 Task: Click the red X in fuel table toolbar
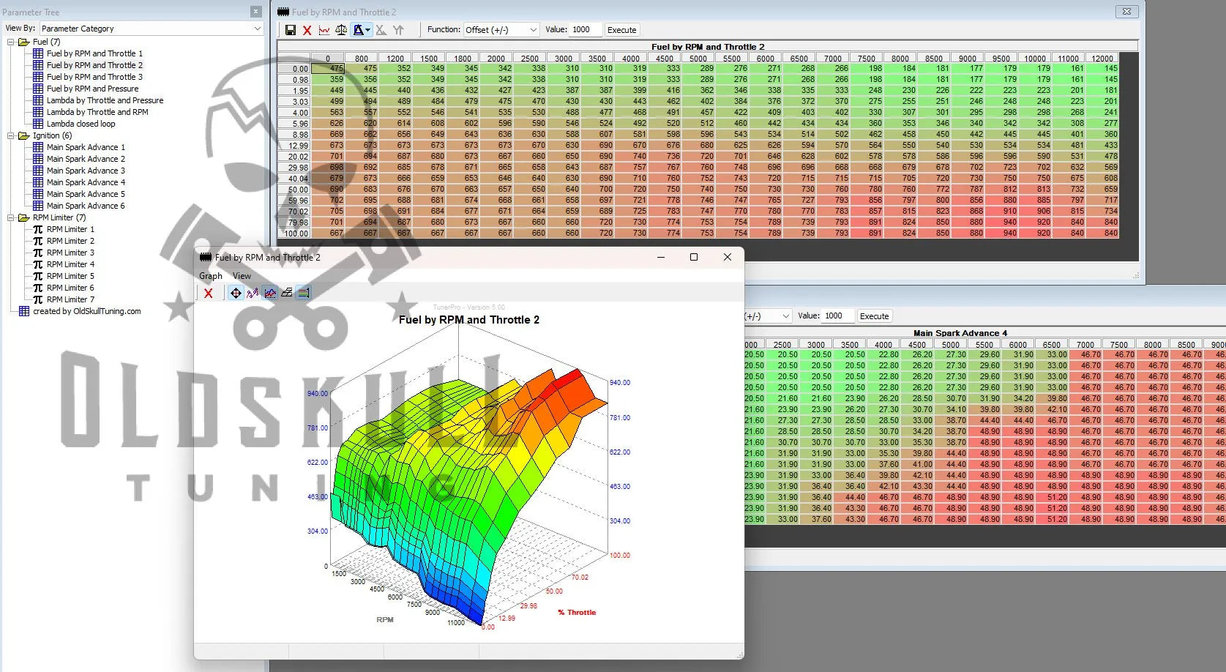pos(307,30)
